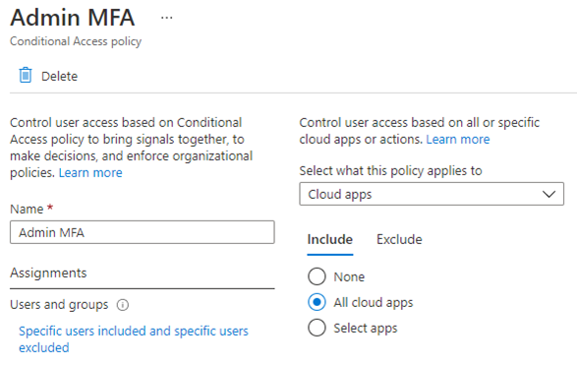Open Learn more link under Conditional Access description
Viewport: 577px width, 366px height.
(90, 173)
